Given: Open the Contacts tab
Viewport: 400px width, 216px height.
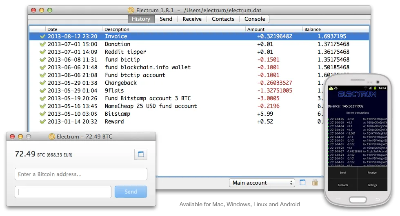Looking at the screenshot, I should [x=223, y=19].
